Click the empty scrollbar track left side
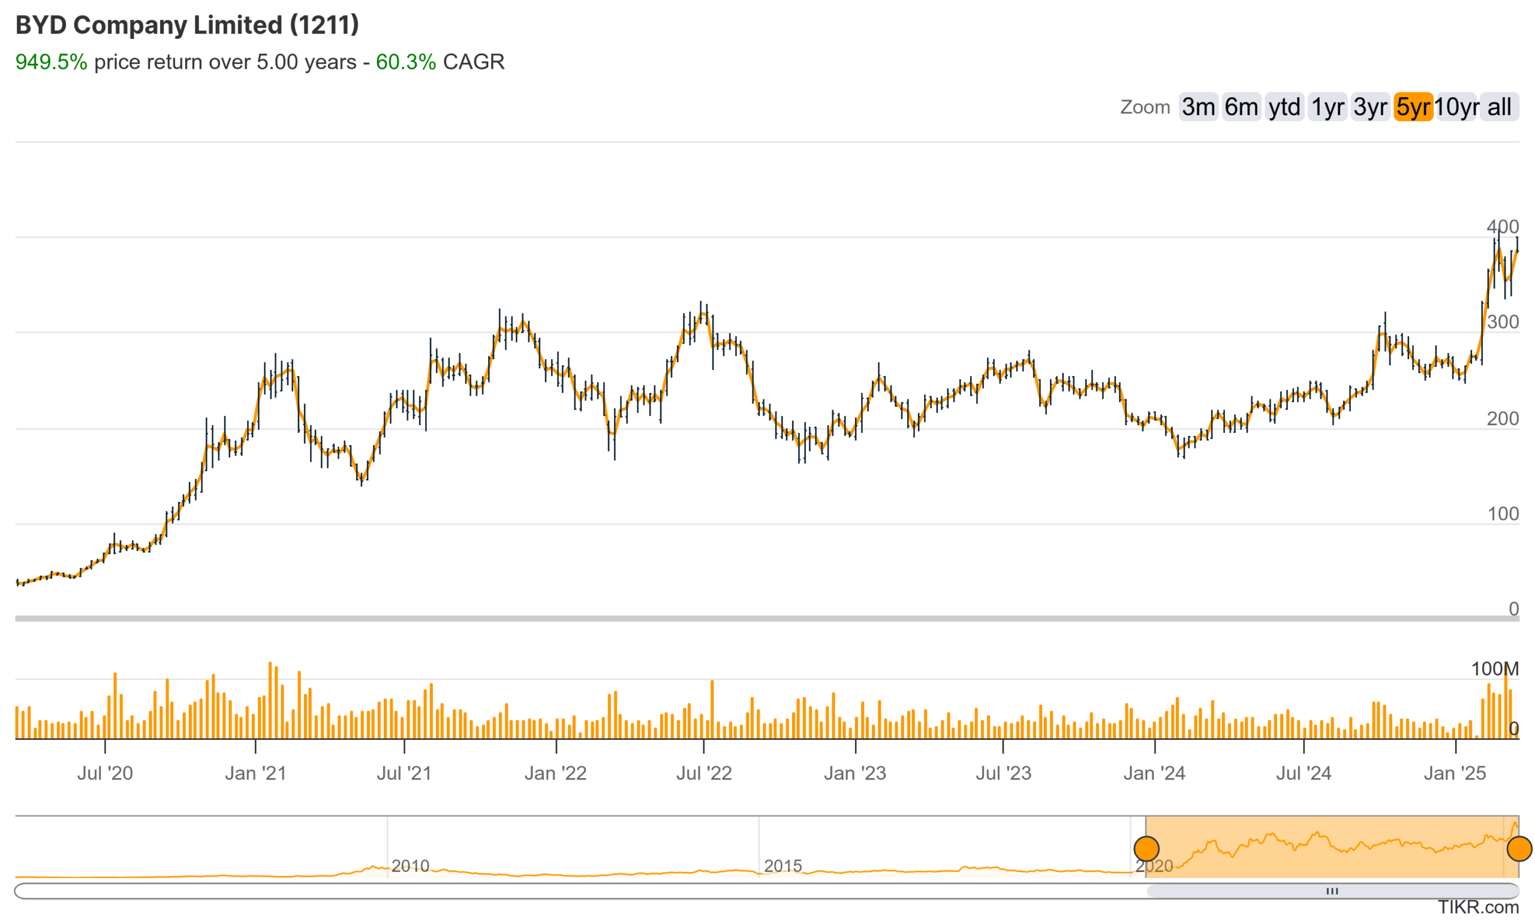The width and height of the screenshot is (1535, 921). (x=558, y=891)
